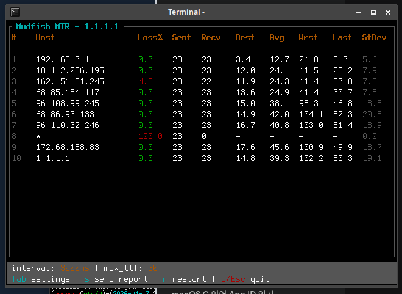Maximize the Terminal window
The image size is (402, 294).
(373, 12)
